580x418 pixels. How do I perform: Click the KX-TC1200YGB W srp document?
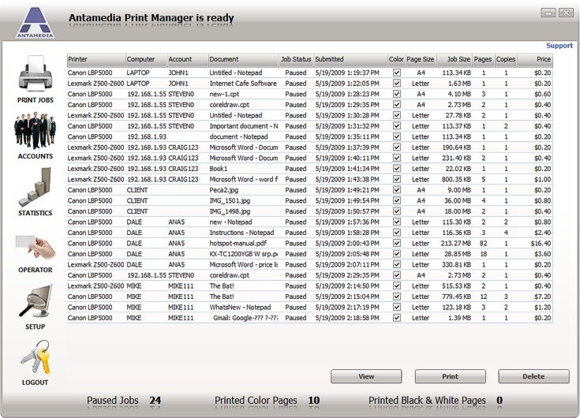pyautogui.click(x=243, y=254)
